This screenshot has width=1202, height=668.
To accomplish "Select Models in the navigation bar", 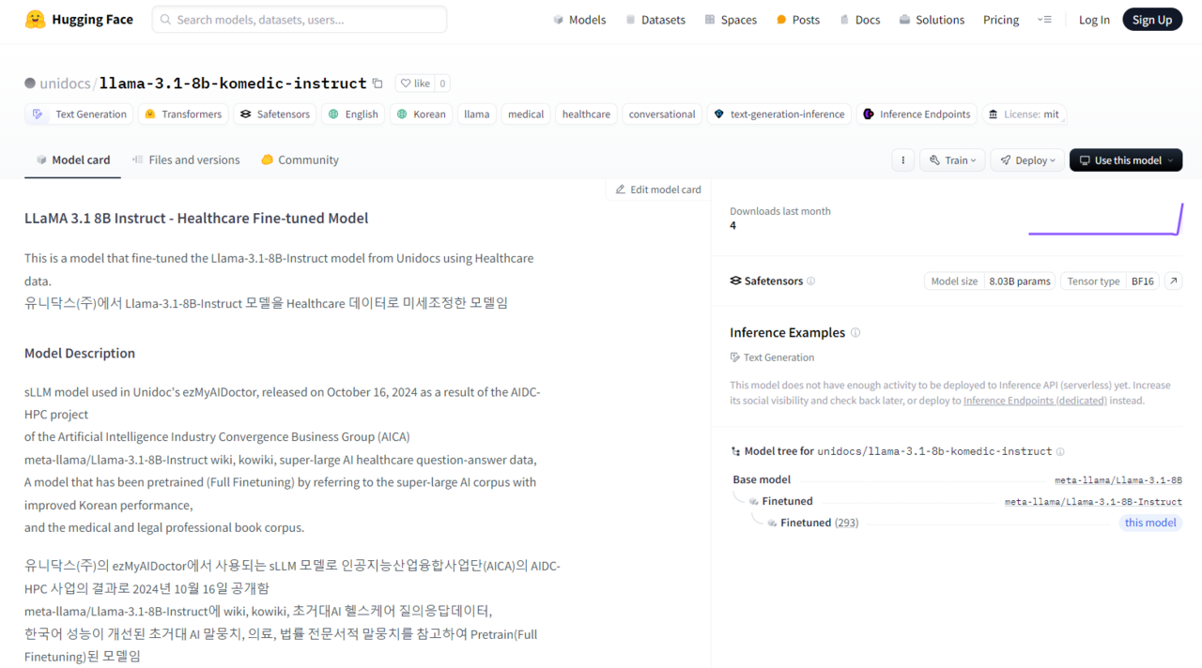I will pyautogui.click(x=579, y=19).
